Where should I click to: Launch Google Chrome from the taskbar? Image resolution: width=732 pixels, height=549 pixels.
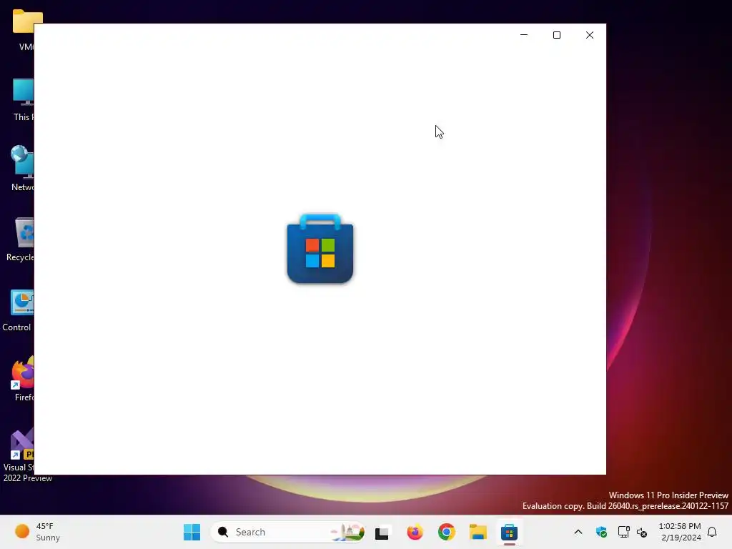tap(446, 532)
